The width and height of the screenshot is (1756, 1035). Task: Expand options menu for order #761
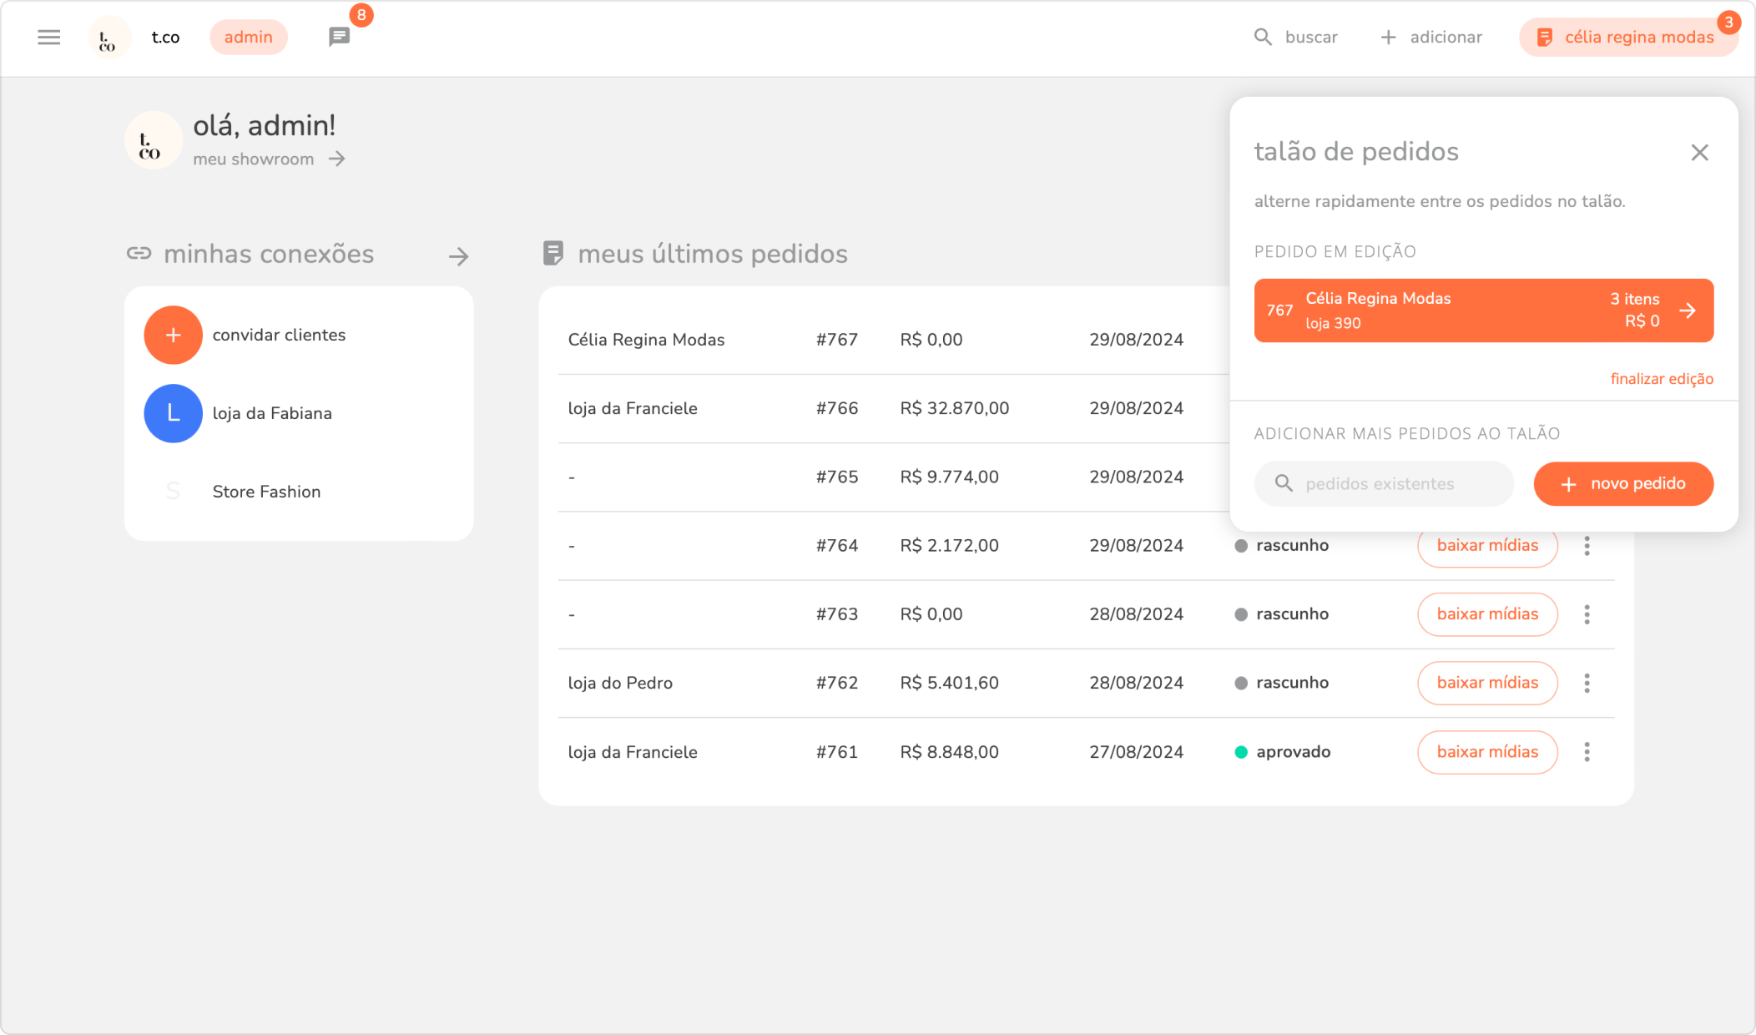[x=1587, y=752]
